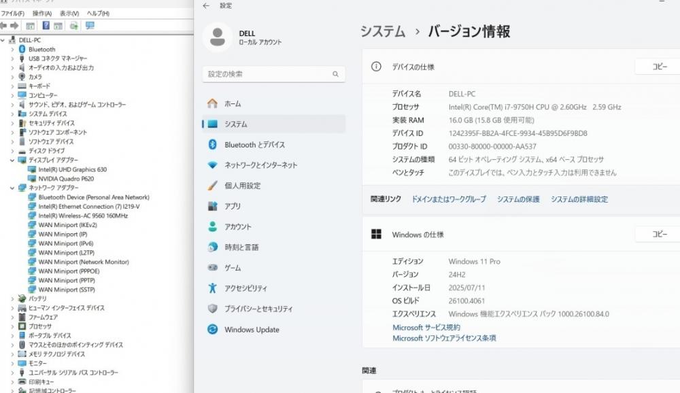Click the scan for hardware changes monitor icon

click(x=90, y=26)
